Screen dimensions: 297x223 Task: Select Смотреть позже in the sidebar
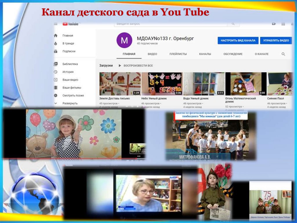73,95
